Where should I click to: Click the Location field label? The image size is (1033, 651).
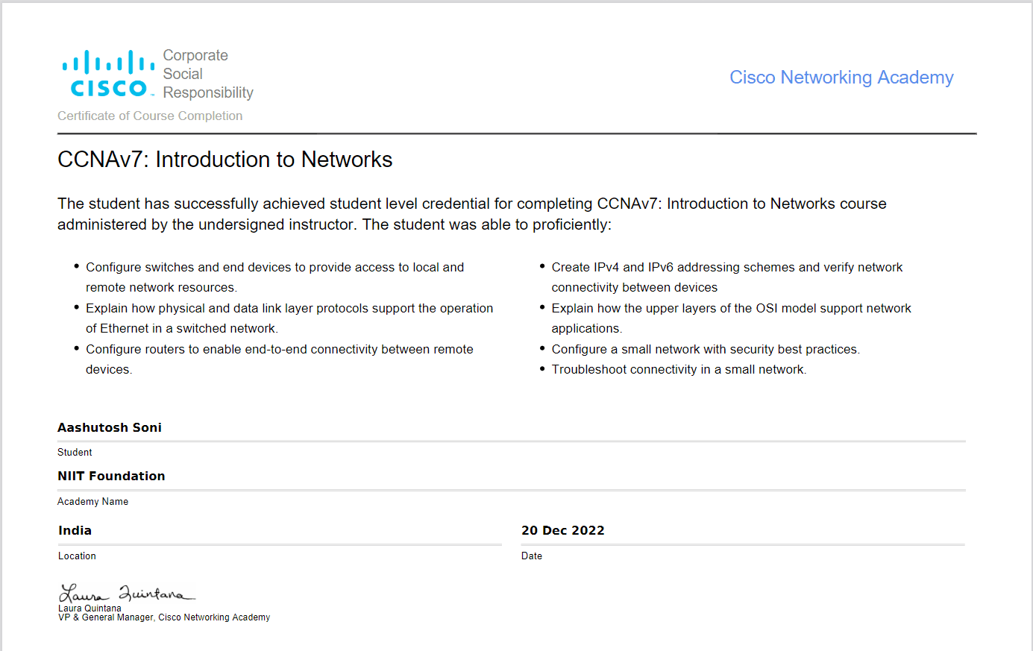[x=77, y=556]
